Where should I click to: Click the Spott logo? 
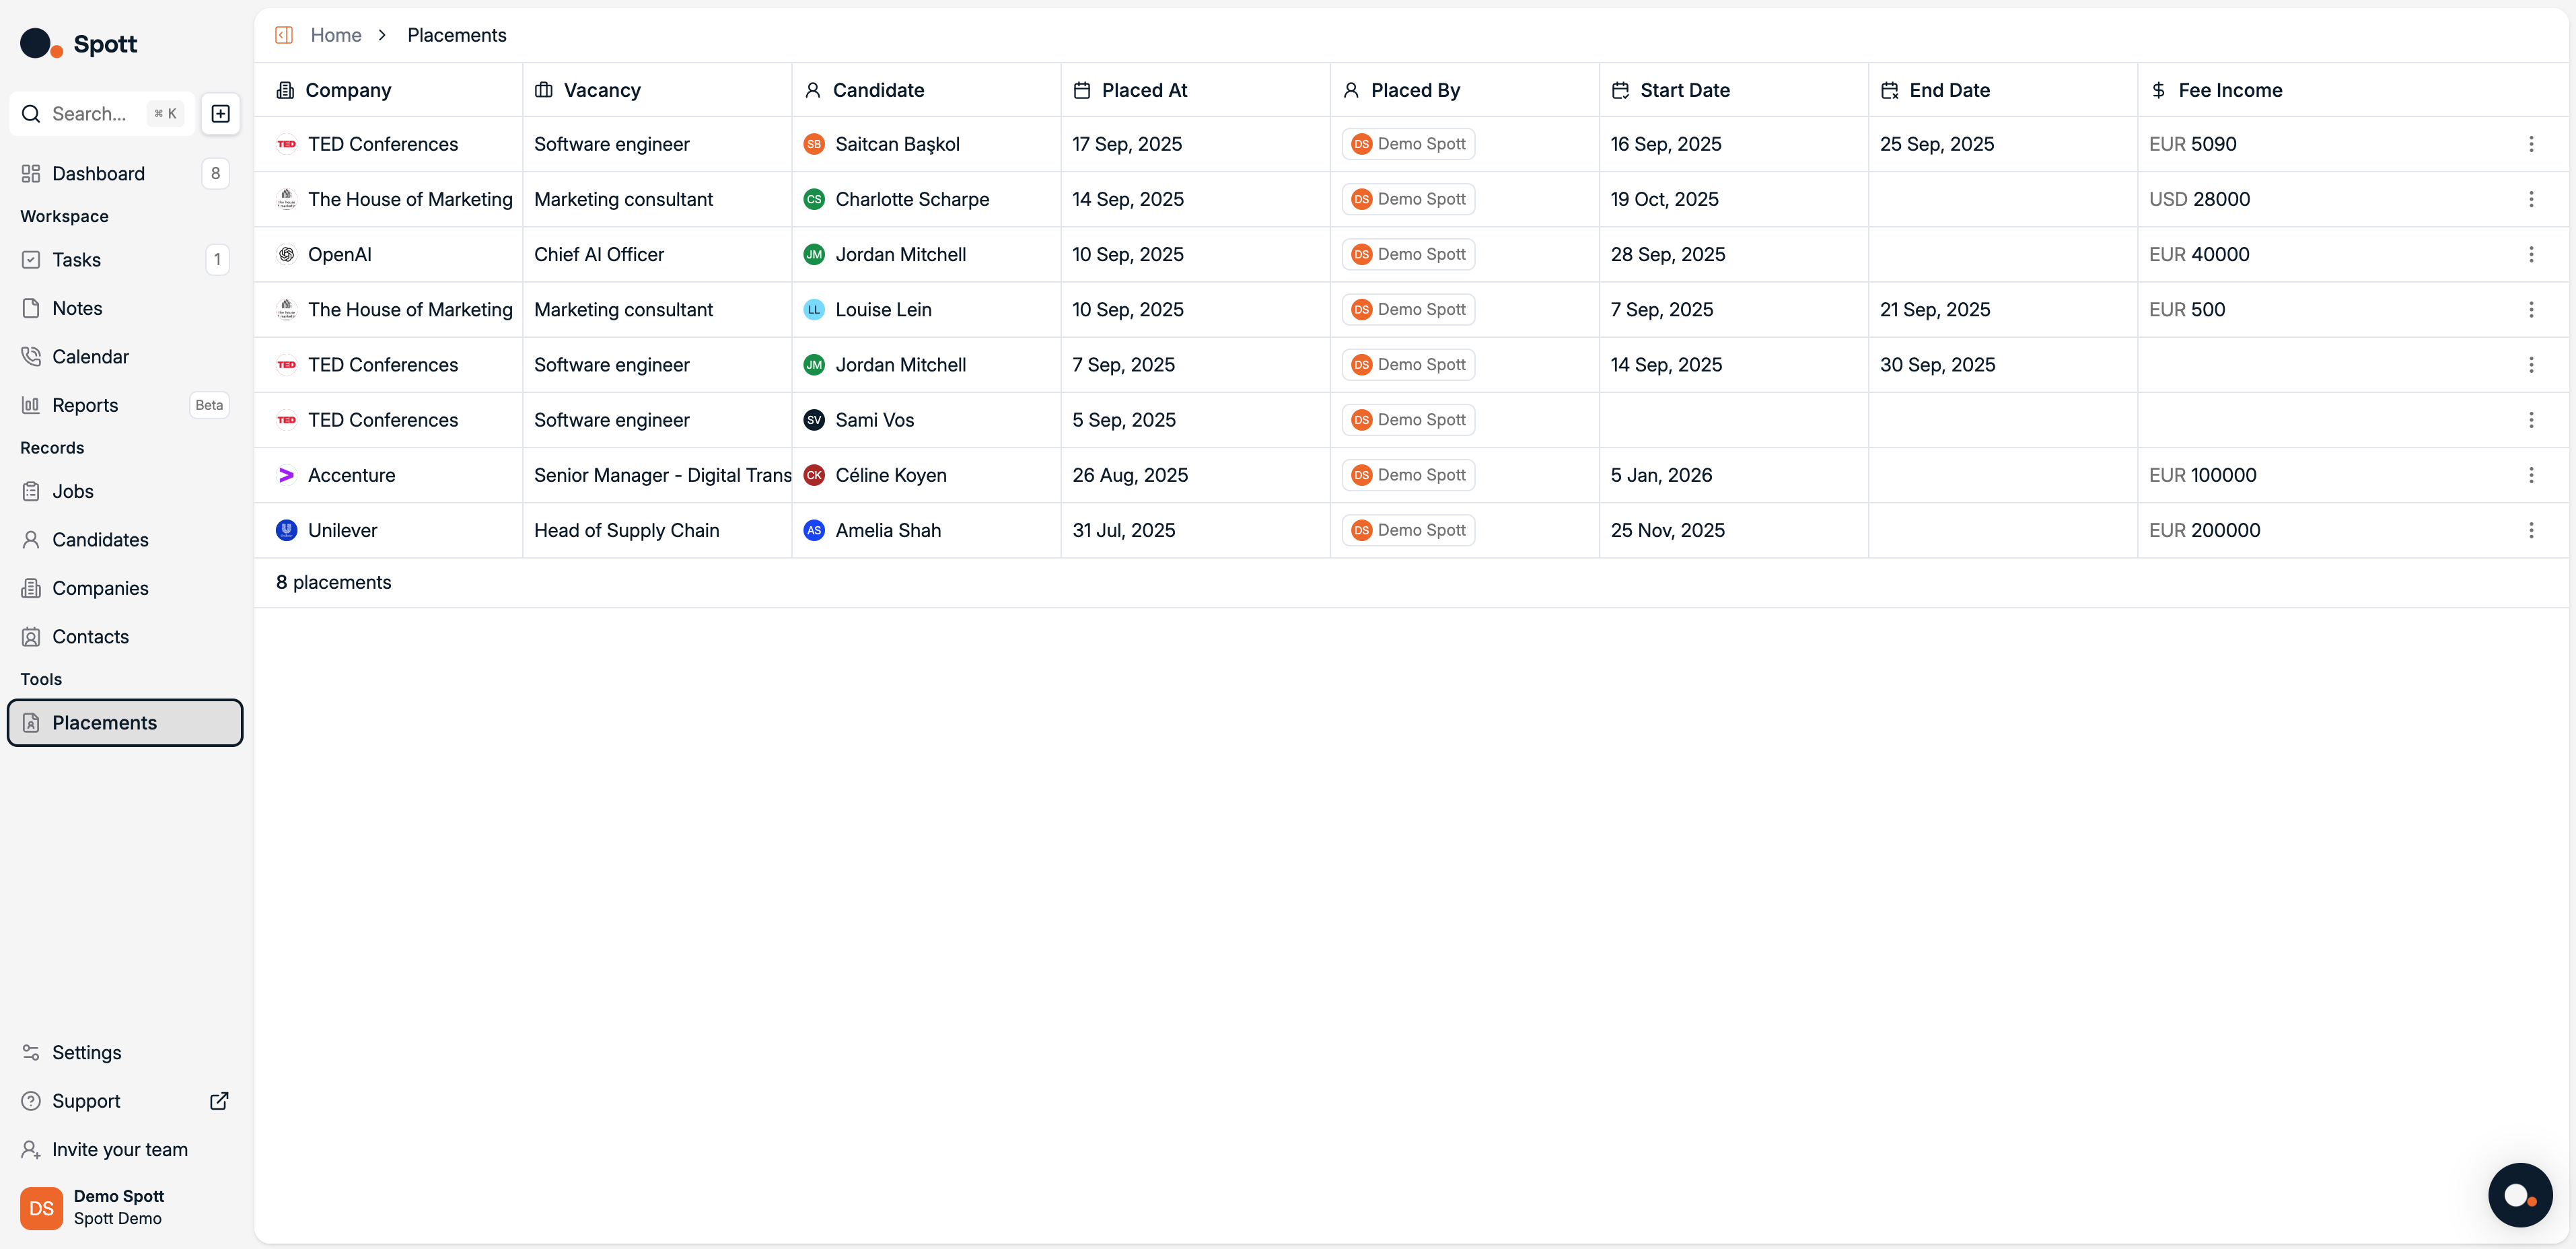78,44
